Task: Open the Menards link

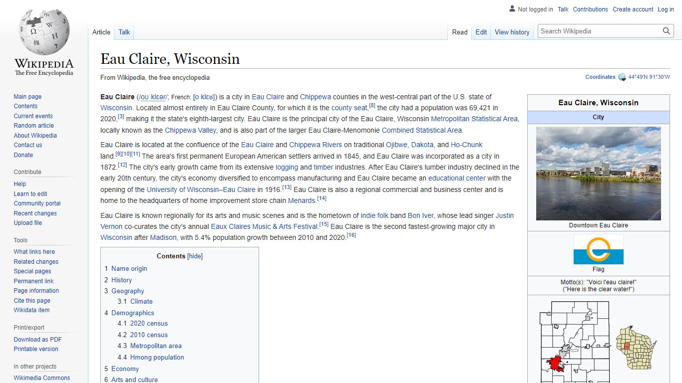Action: point(302,200)
